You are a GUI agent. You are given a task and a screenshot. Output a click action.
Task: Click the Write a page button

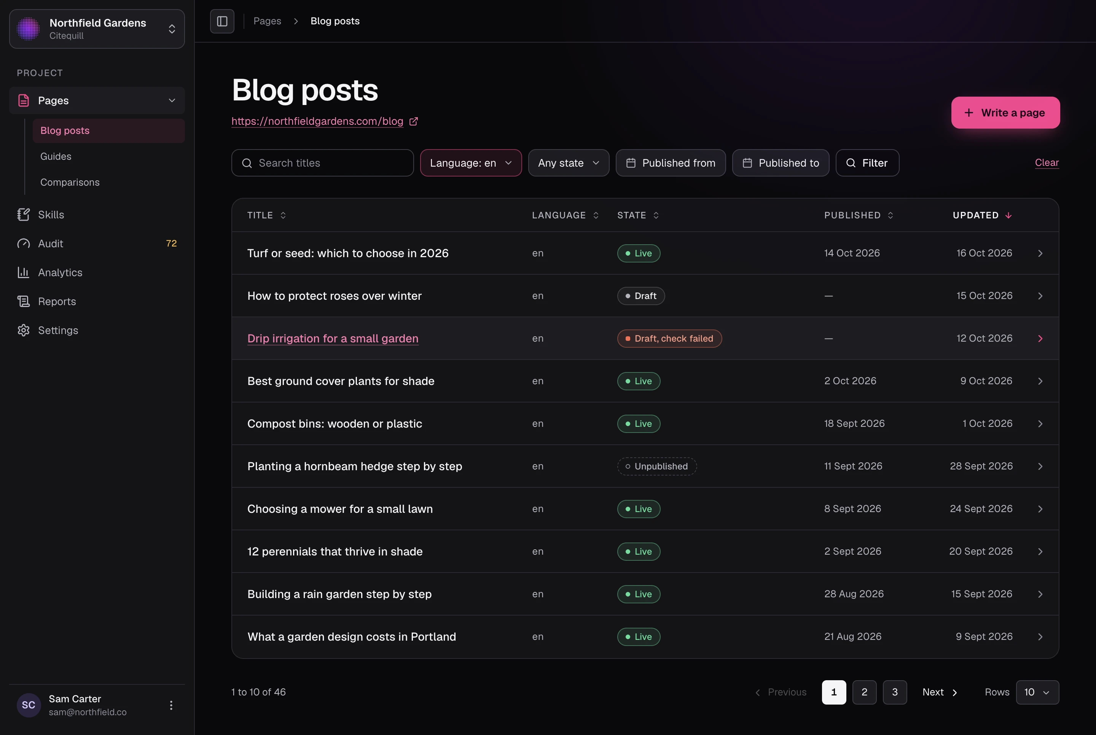click(1005, 113)
